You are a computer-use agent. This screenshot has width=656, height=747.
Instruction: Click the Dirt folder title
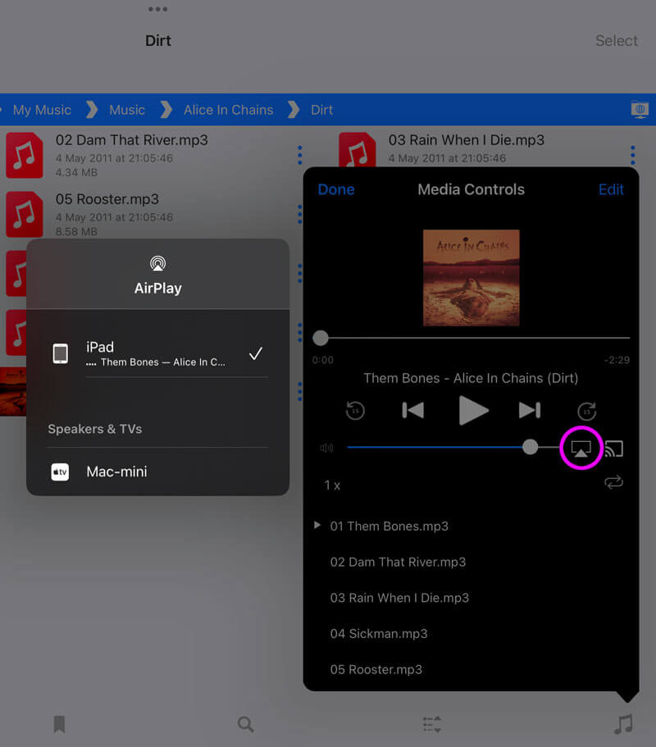pyautogui.click(x=157, y=40)
